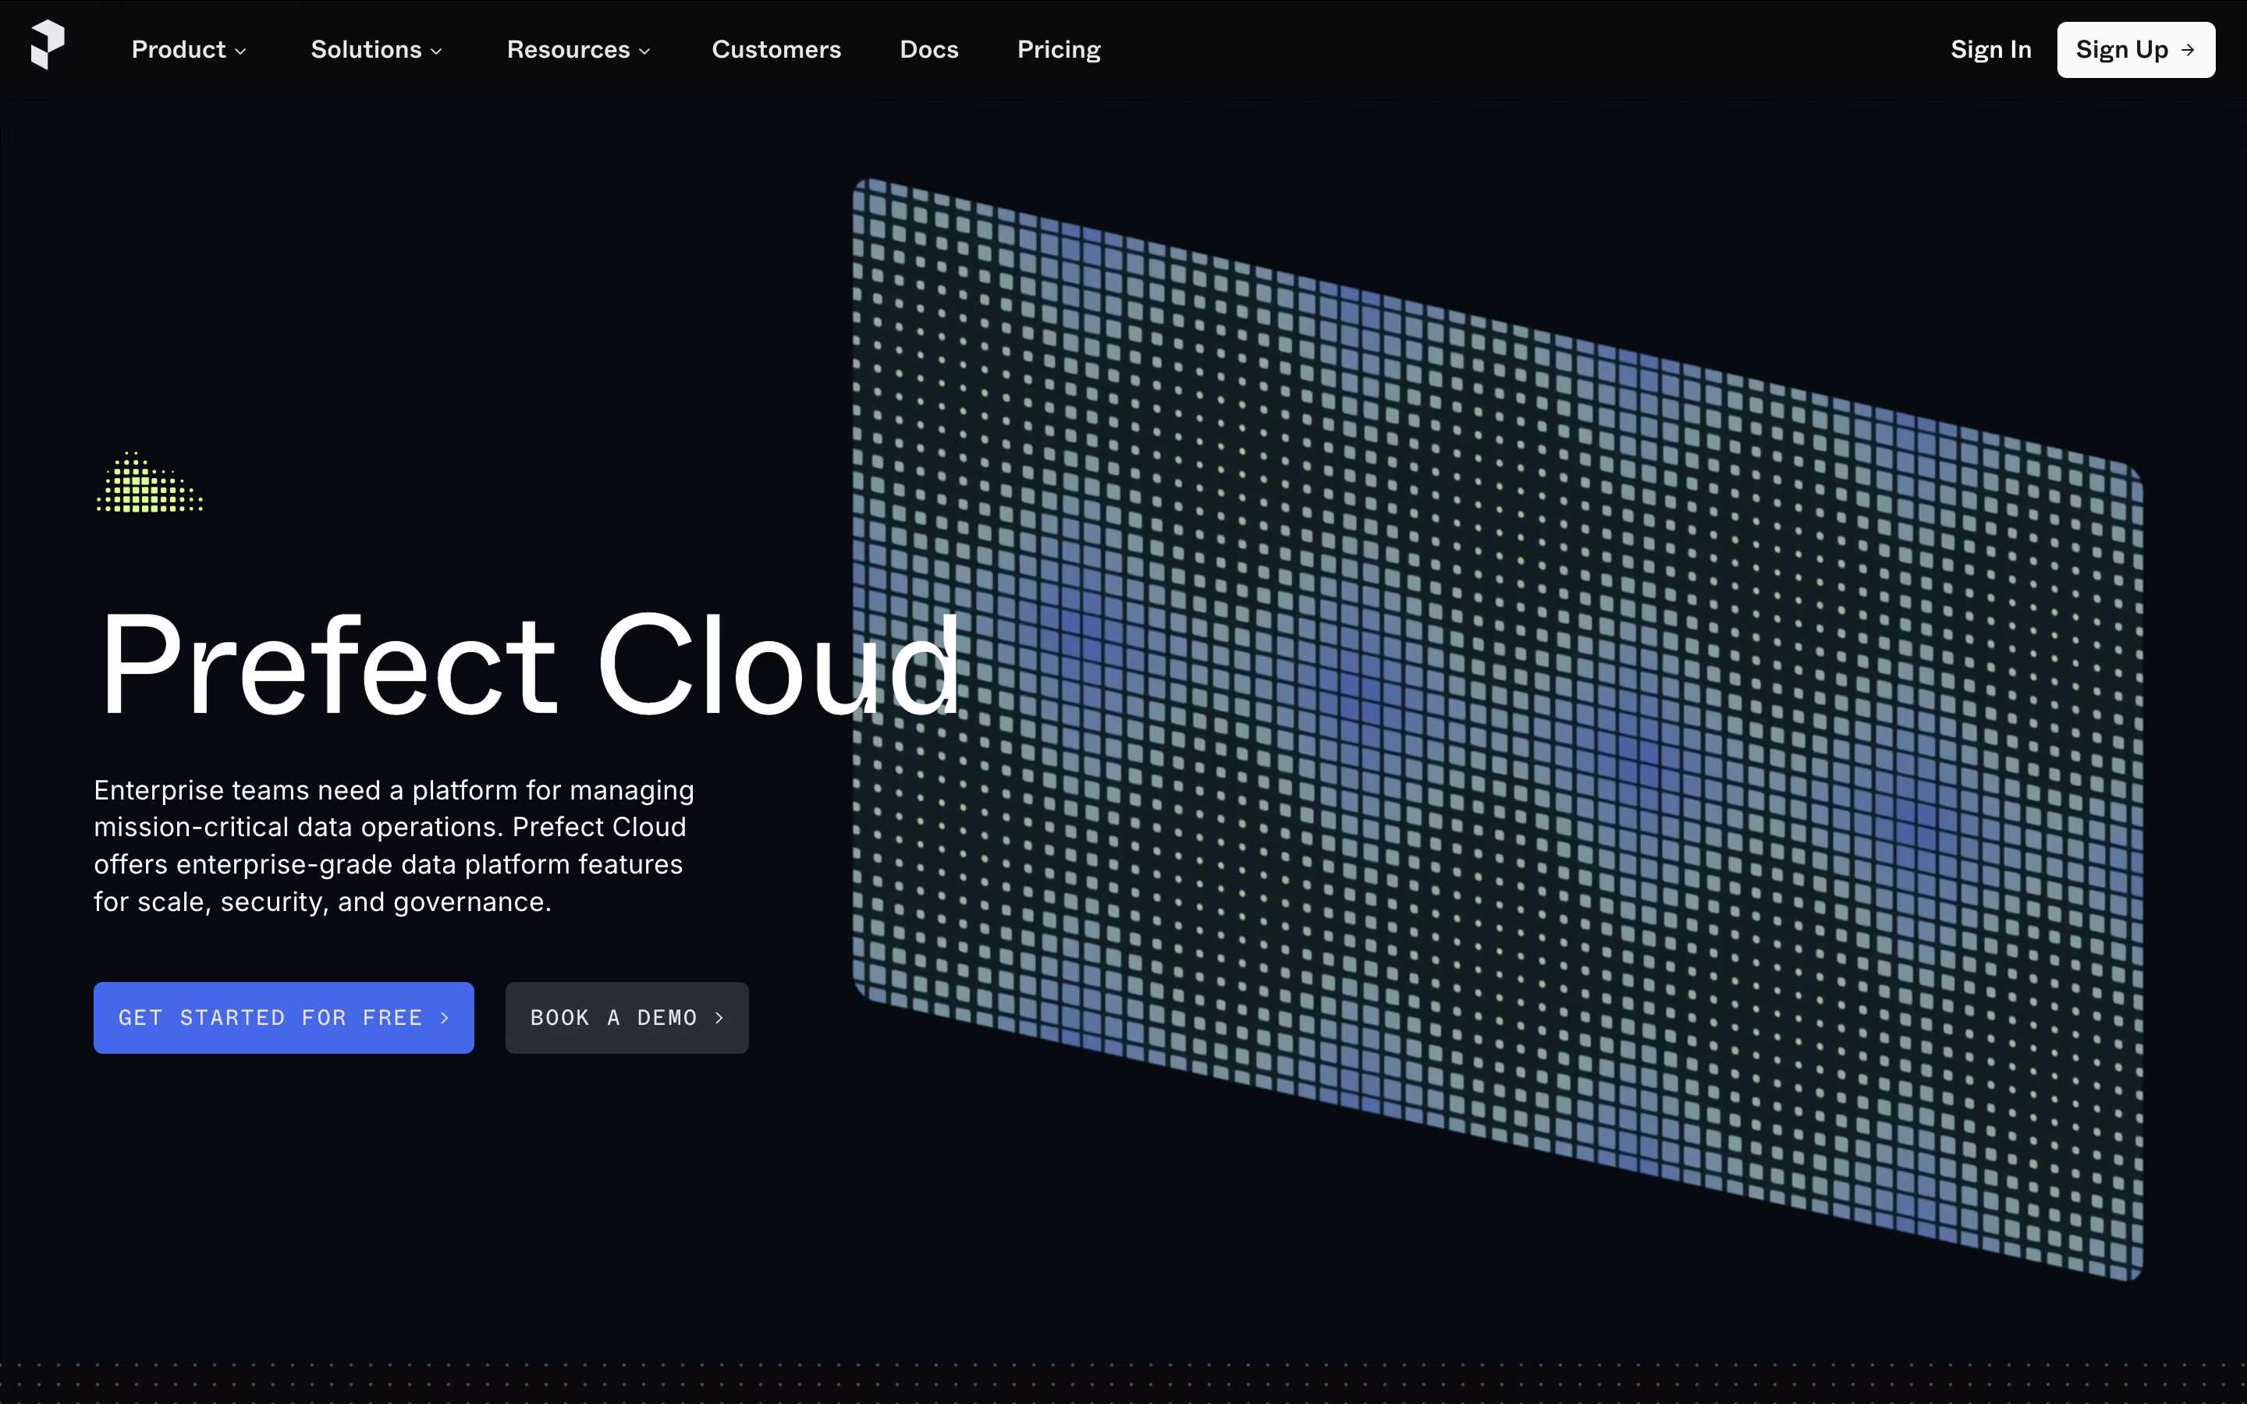Open the Product menu
This screenshot has height=1404, width=2247.
[189, 50]
